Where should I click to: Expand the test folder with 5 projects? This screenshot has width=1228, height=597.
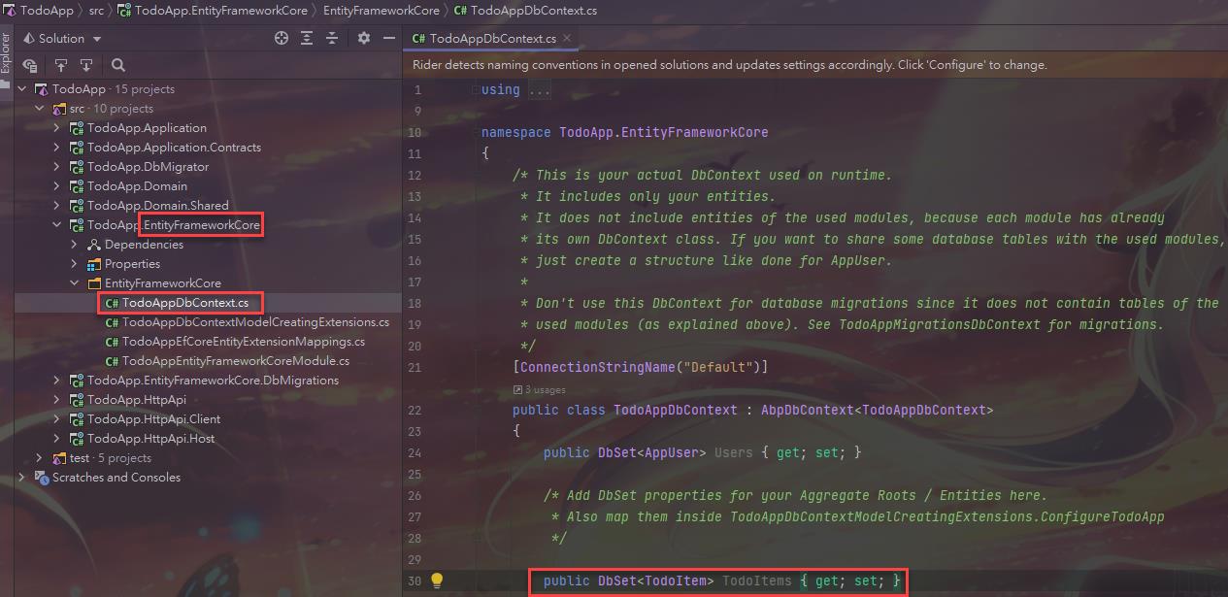point(39,458)
